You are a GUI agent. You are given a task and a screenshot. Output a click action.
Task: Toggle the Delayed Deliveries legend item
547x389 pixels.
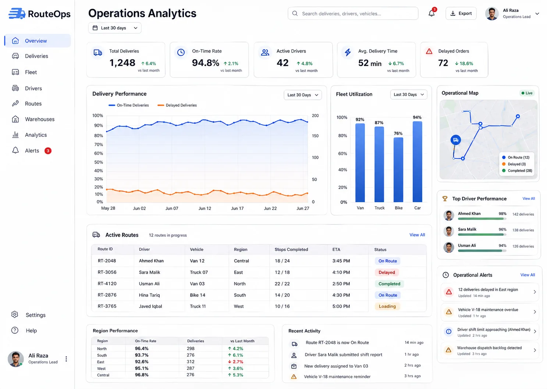[x=177, y=106]
